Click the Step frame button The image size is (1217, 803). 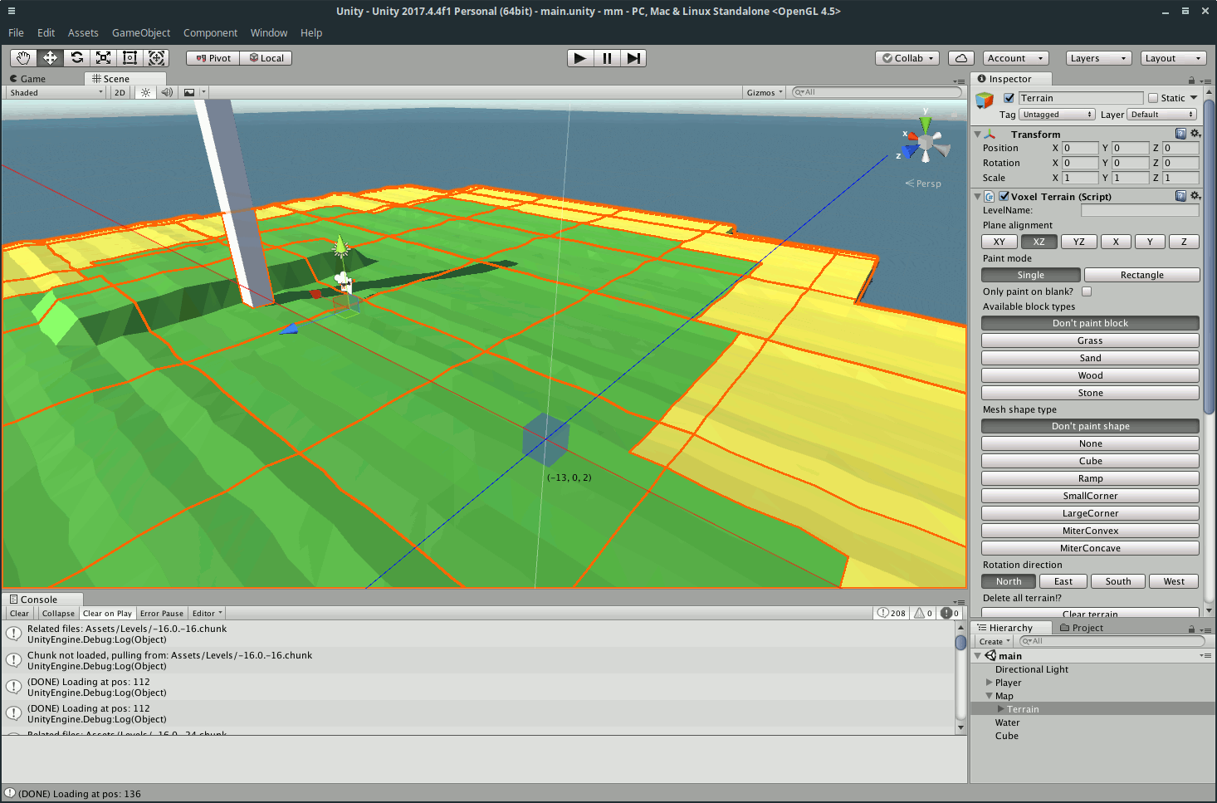point(633,58)
